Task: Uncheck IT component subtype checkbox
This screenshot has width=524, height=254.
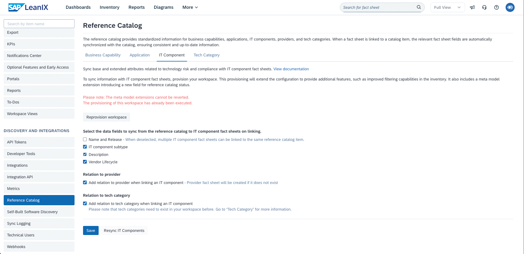Action: (85, 147)
